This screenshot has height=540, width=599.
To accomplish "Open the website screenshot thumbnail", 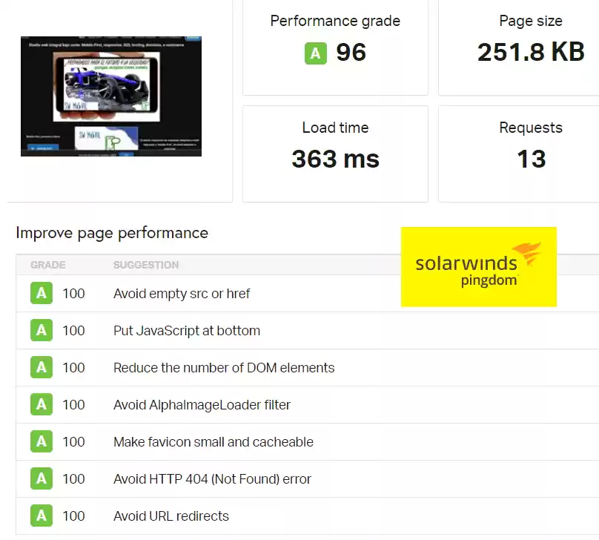I will tap(111, 96).
